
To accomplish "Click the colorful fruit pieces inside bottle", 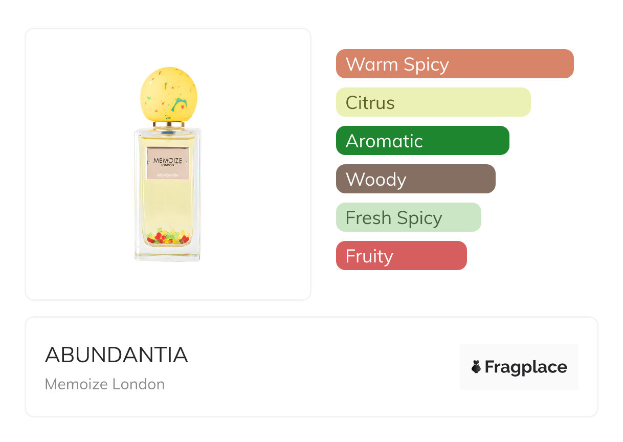I will pos(168,237).
